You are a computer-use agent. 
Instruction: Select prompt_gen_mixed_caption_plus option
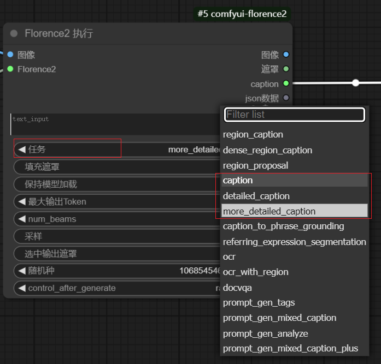(295, 349)
